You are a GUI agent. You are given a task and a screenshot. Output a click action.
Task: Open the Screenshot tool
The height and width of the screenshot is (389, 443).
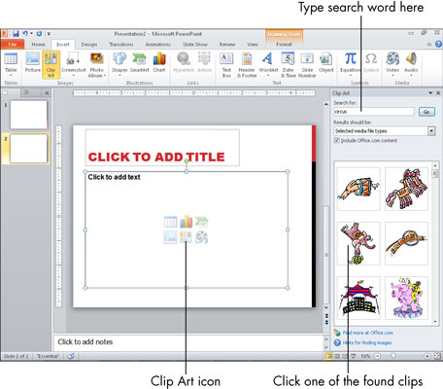[74, 64]
